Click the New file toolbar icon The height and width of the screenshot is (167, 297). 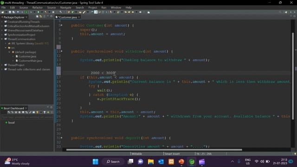(x=2, y=12)
